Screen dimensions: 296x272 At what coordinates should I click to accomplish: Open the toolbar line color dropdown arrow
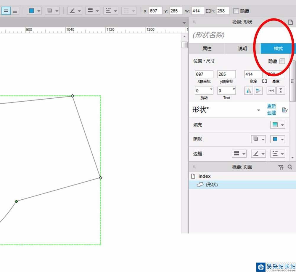pyautogui.click(x=79, y=11)
